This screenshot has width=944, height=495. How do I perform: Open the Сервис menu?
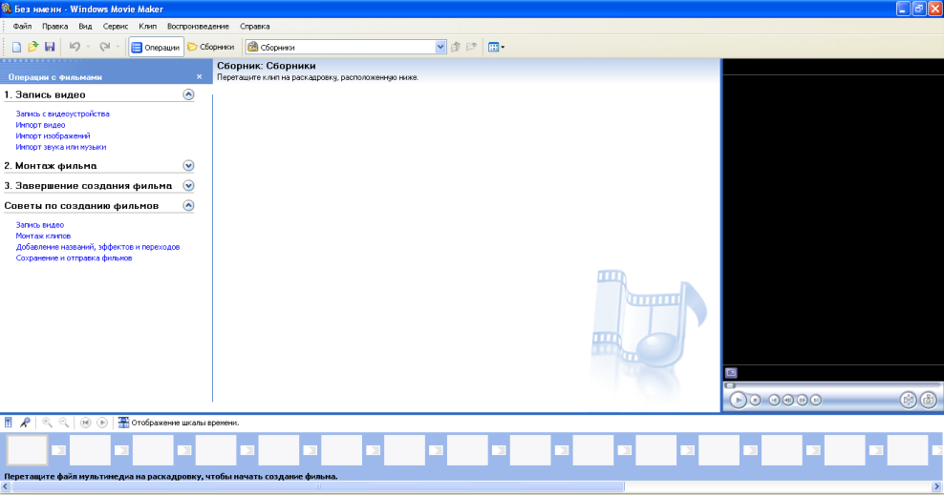point(115,27)
